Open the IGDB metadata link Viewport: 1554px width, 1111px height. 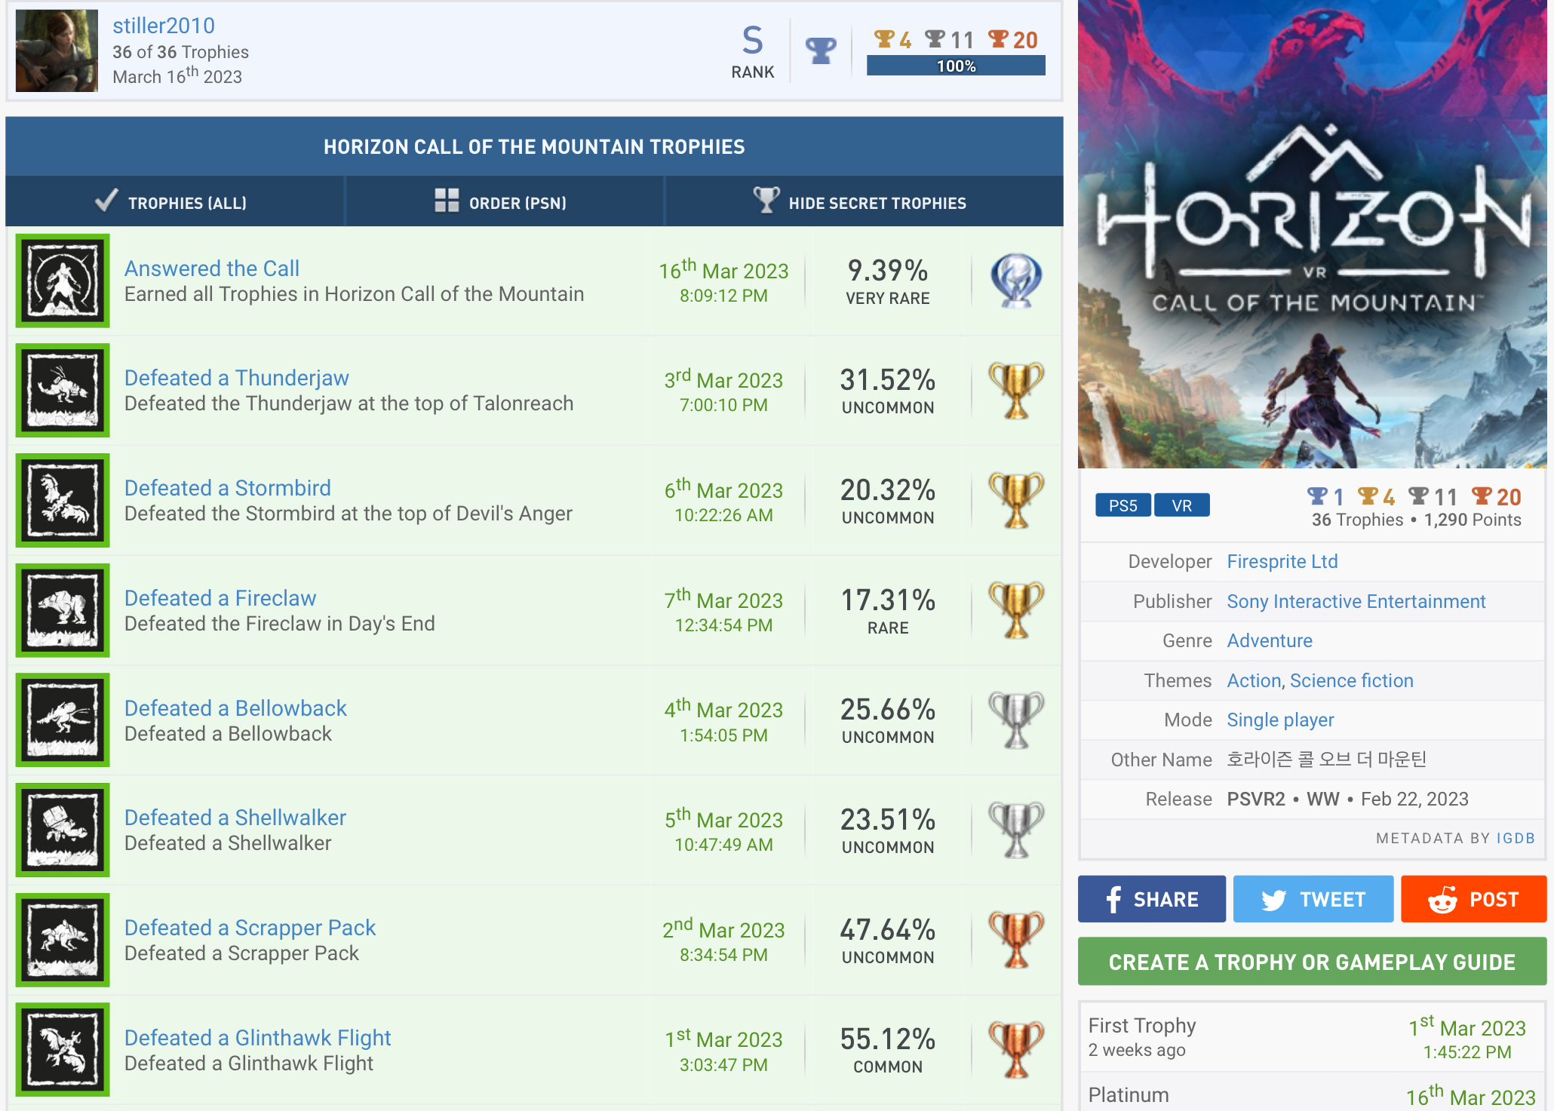(1516, 838)
